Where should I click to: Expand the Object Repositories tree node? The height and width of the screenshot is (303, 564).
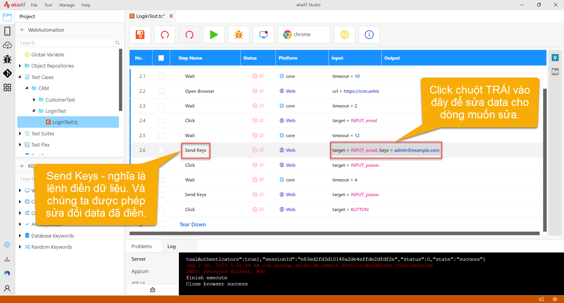[x=20, y=66]
